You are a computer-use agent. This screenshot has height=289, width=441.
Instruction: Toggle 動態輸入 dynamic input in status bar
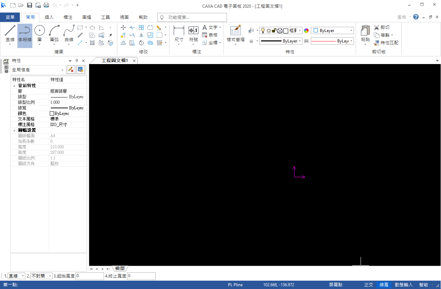[404, 285]
